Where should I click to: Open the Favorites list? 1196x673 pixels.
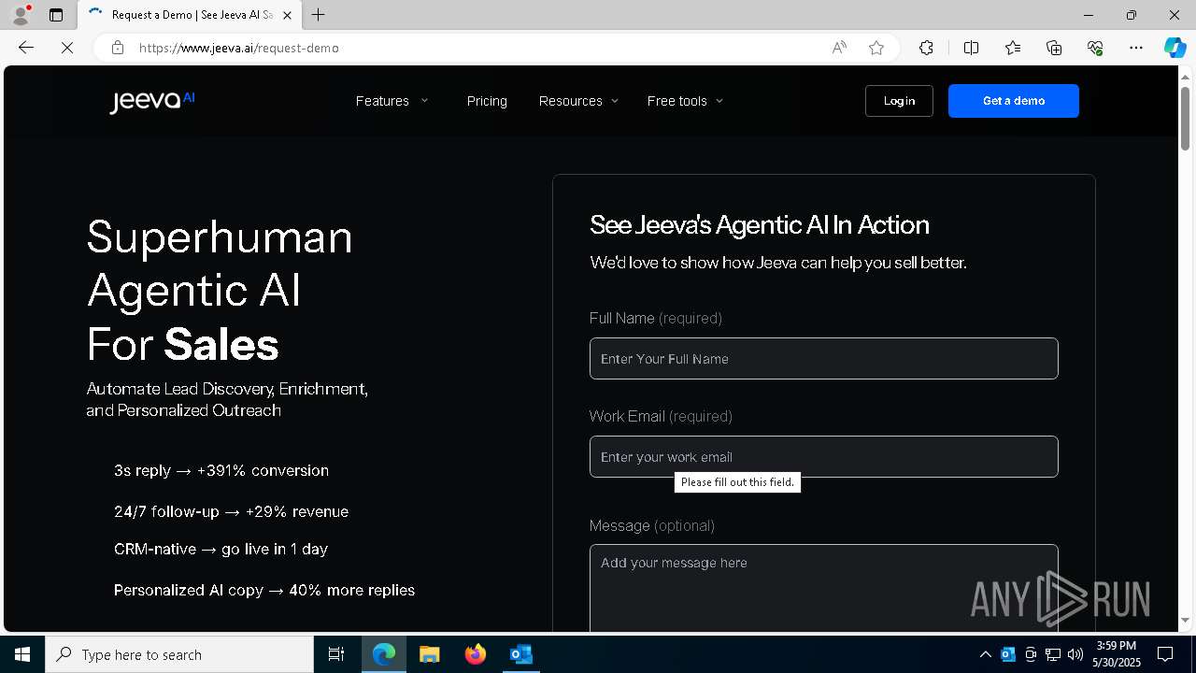pos(1013,48)
